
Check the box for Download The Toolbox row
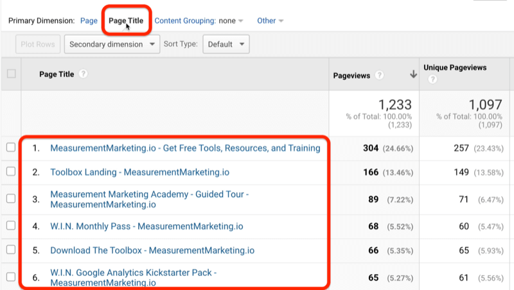(11, 250)
